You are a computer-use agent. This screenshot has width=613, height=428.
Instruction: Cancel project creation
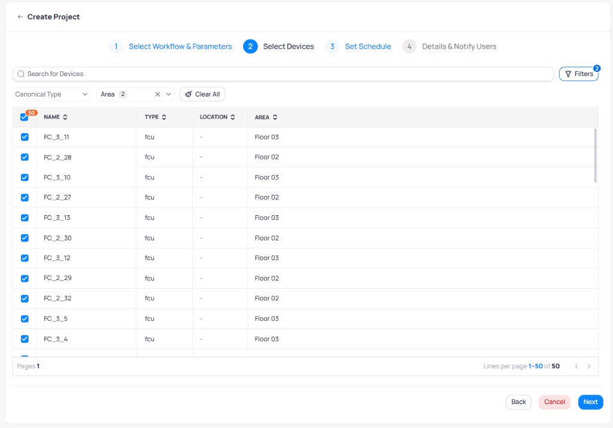554,402
